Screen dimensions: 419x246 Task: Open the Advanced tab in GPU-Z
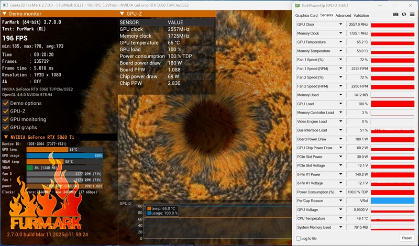click(x=343, y=15)
